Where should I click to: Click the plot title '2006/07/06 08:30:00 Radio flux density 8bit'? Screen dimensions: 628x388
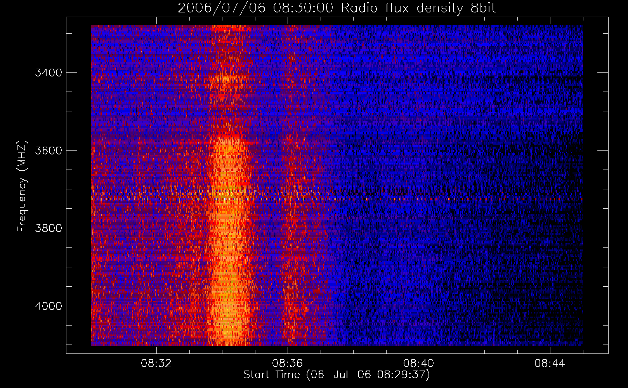pyautogui.click(x=337, y=8)
